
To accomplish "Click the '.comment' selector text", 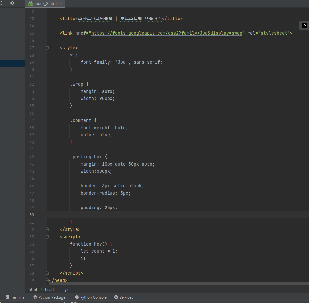I will click(81, 121).
